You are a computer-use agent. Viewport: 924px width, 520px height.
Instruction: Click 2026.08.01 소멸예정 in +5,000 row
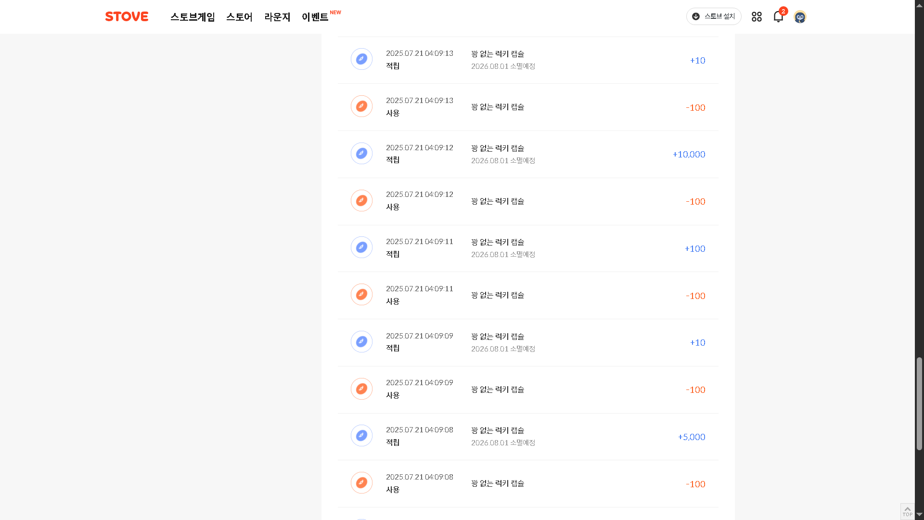coord(503,443)
